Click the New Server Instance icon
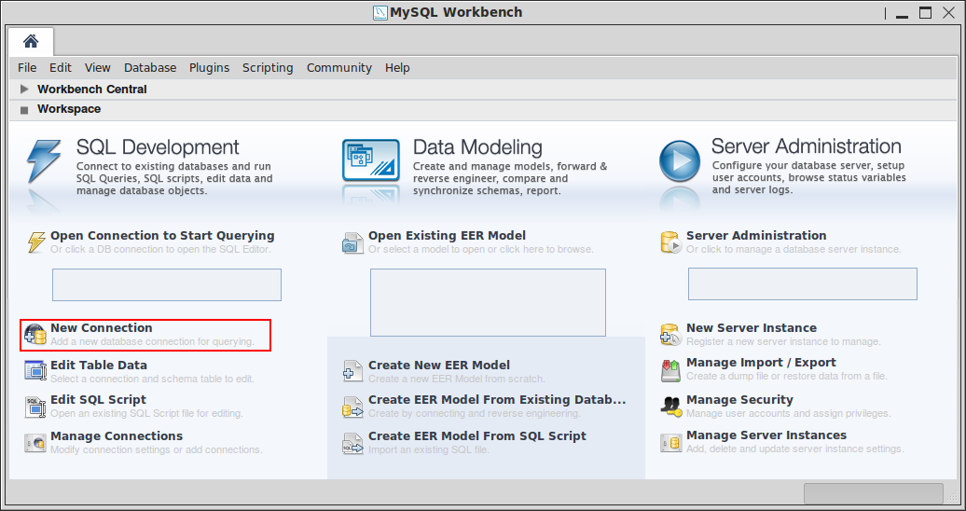The height and width of the screenshot is (511, 966). [x=671, y=335]
